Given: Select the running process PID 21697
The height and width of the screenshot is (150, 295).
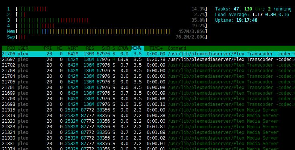Looking at the screenshot, I should coord(148,59).
